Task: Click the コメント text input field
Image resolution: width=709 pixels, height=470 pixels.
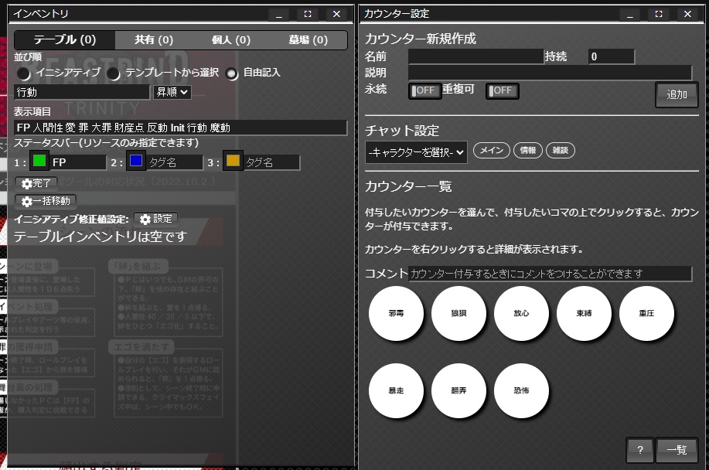Action: (550, 273)
